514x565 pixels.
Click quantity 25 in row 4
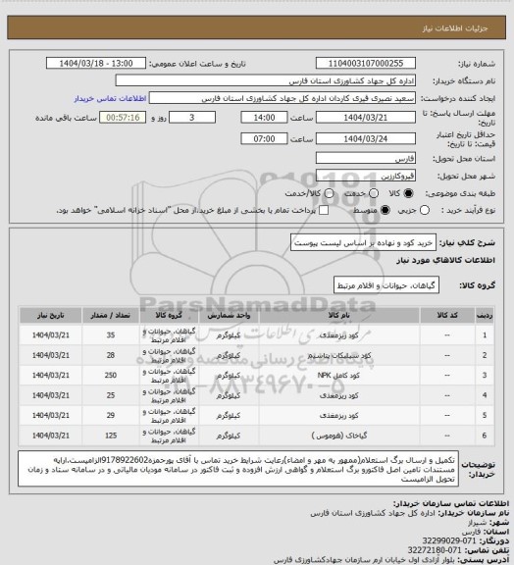pos(110,395)
